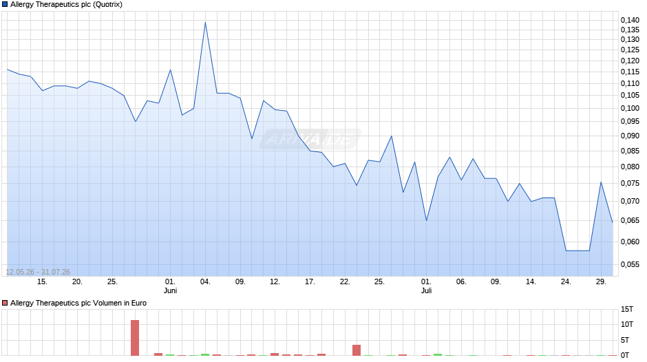Click the '22.' date axis label
The width and height of the screenshot is (647, 362).
pyautogui.click(x=345, y=281)
